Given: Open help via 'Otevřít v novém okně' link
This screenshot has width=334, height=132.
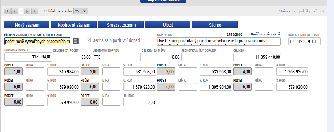Looking at the screenshot, I should tap(265, 34).
